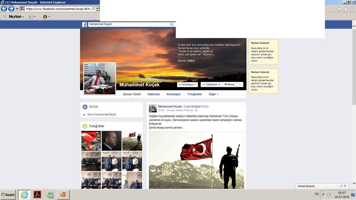The width and height of the screenshot is (356, 200).
Task: Click the chat compose new message icon
Action: coord(341,186)
